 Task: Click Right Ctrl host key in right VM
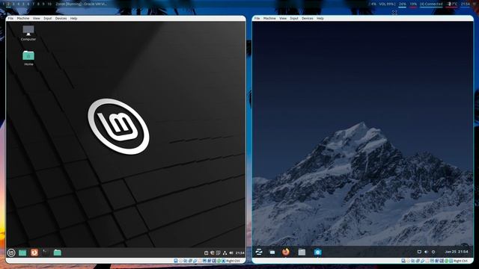pos(461,261)
